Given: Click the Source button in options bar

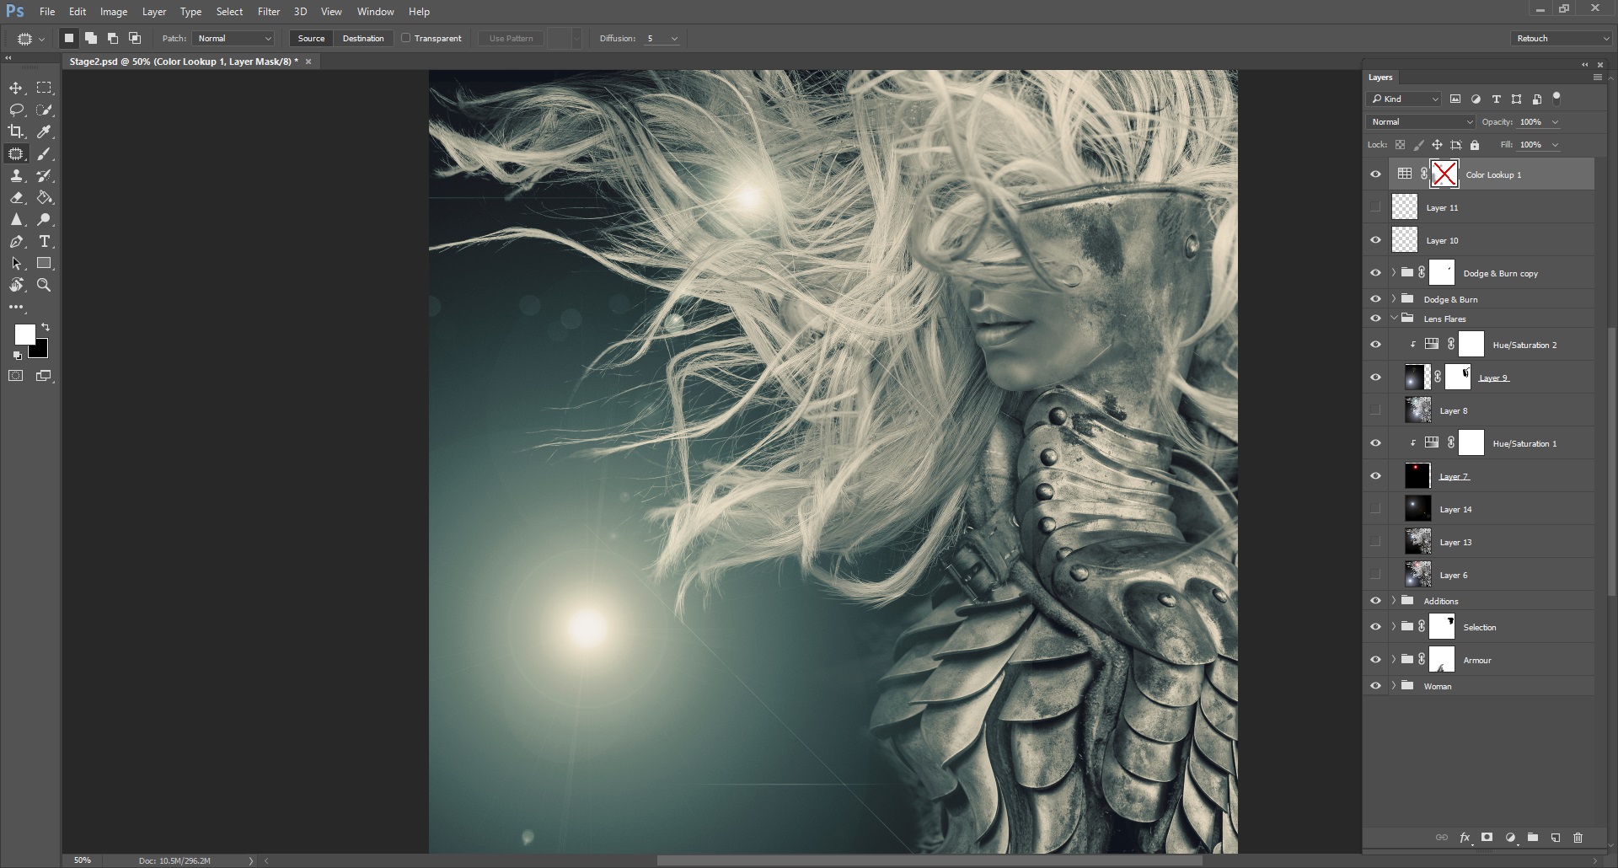Looking at the screenshot, I should tap(311, 38).
